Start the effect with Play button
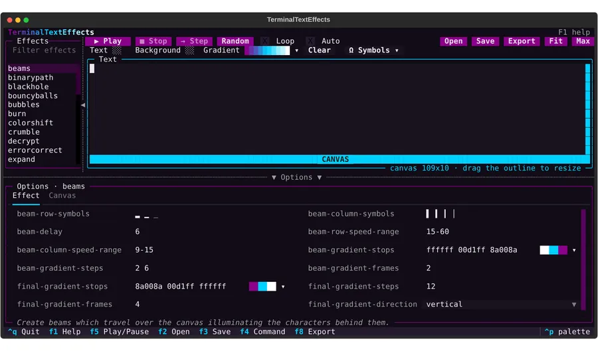598x351 pixels. (108, 41)
